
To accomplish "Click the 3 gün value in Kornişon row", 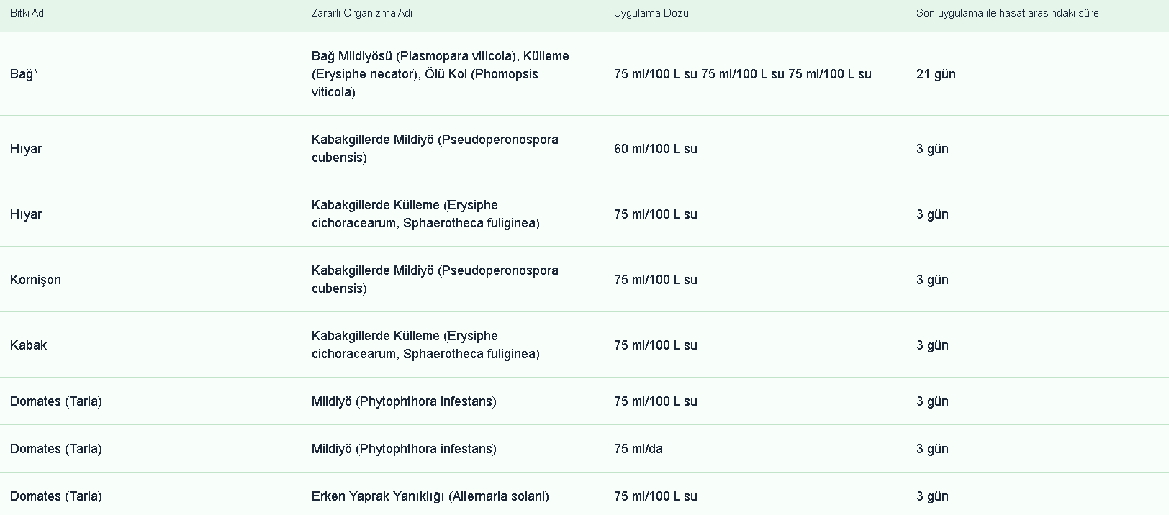I will (932, 280).
